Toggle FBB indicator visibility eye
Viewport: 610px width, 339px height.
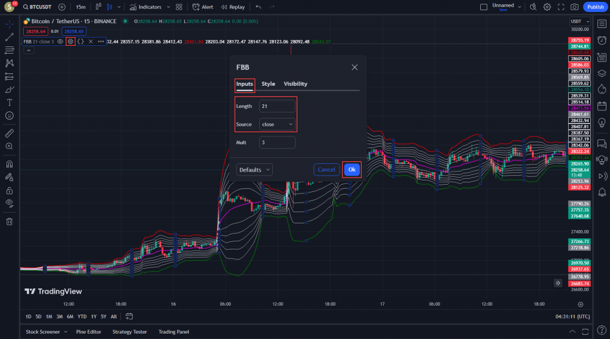pos(60,42)
